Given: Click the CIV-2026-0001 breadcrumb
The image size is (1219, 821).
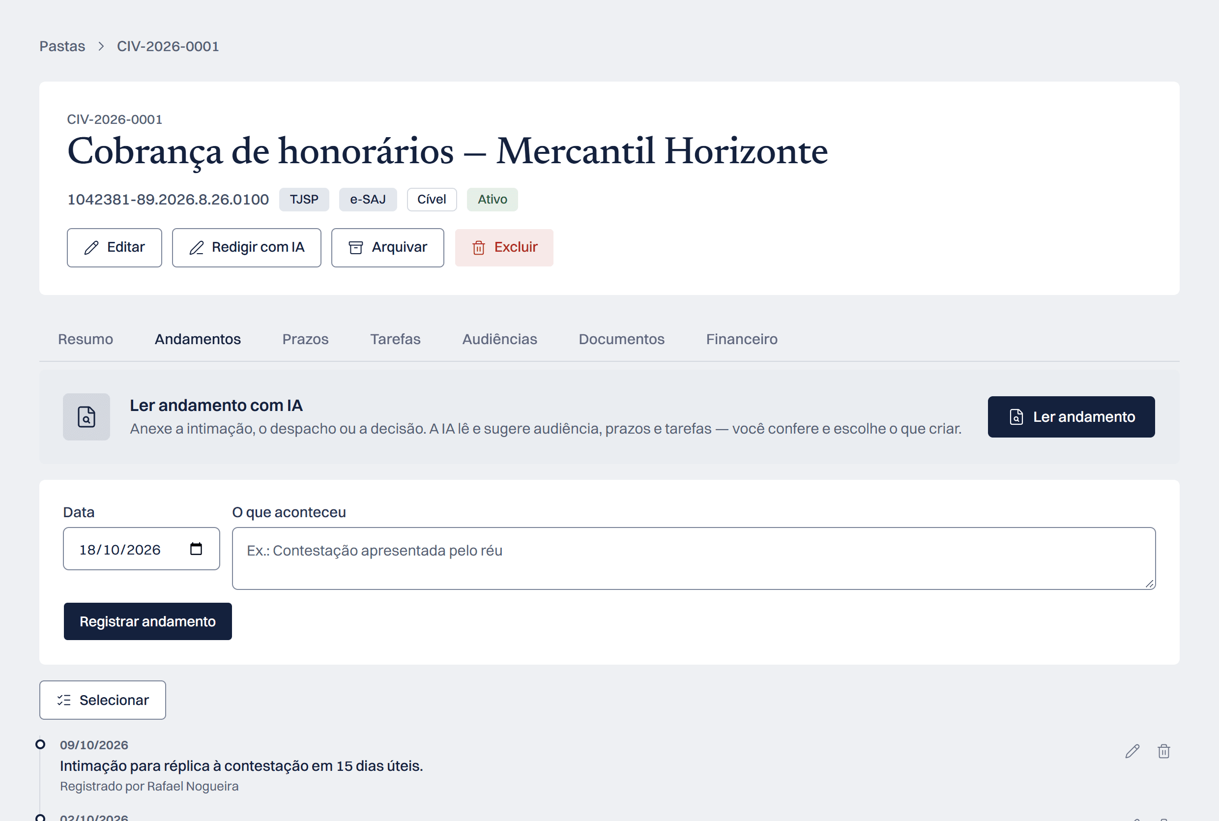Looking at the screenshot, I should point(168,46).
